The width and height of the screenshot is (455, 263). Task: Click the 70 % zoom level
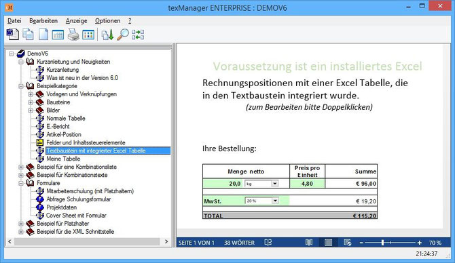435,243
